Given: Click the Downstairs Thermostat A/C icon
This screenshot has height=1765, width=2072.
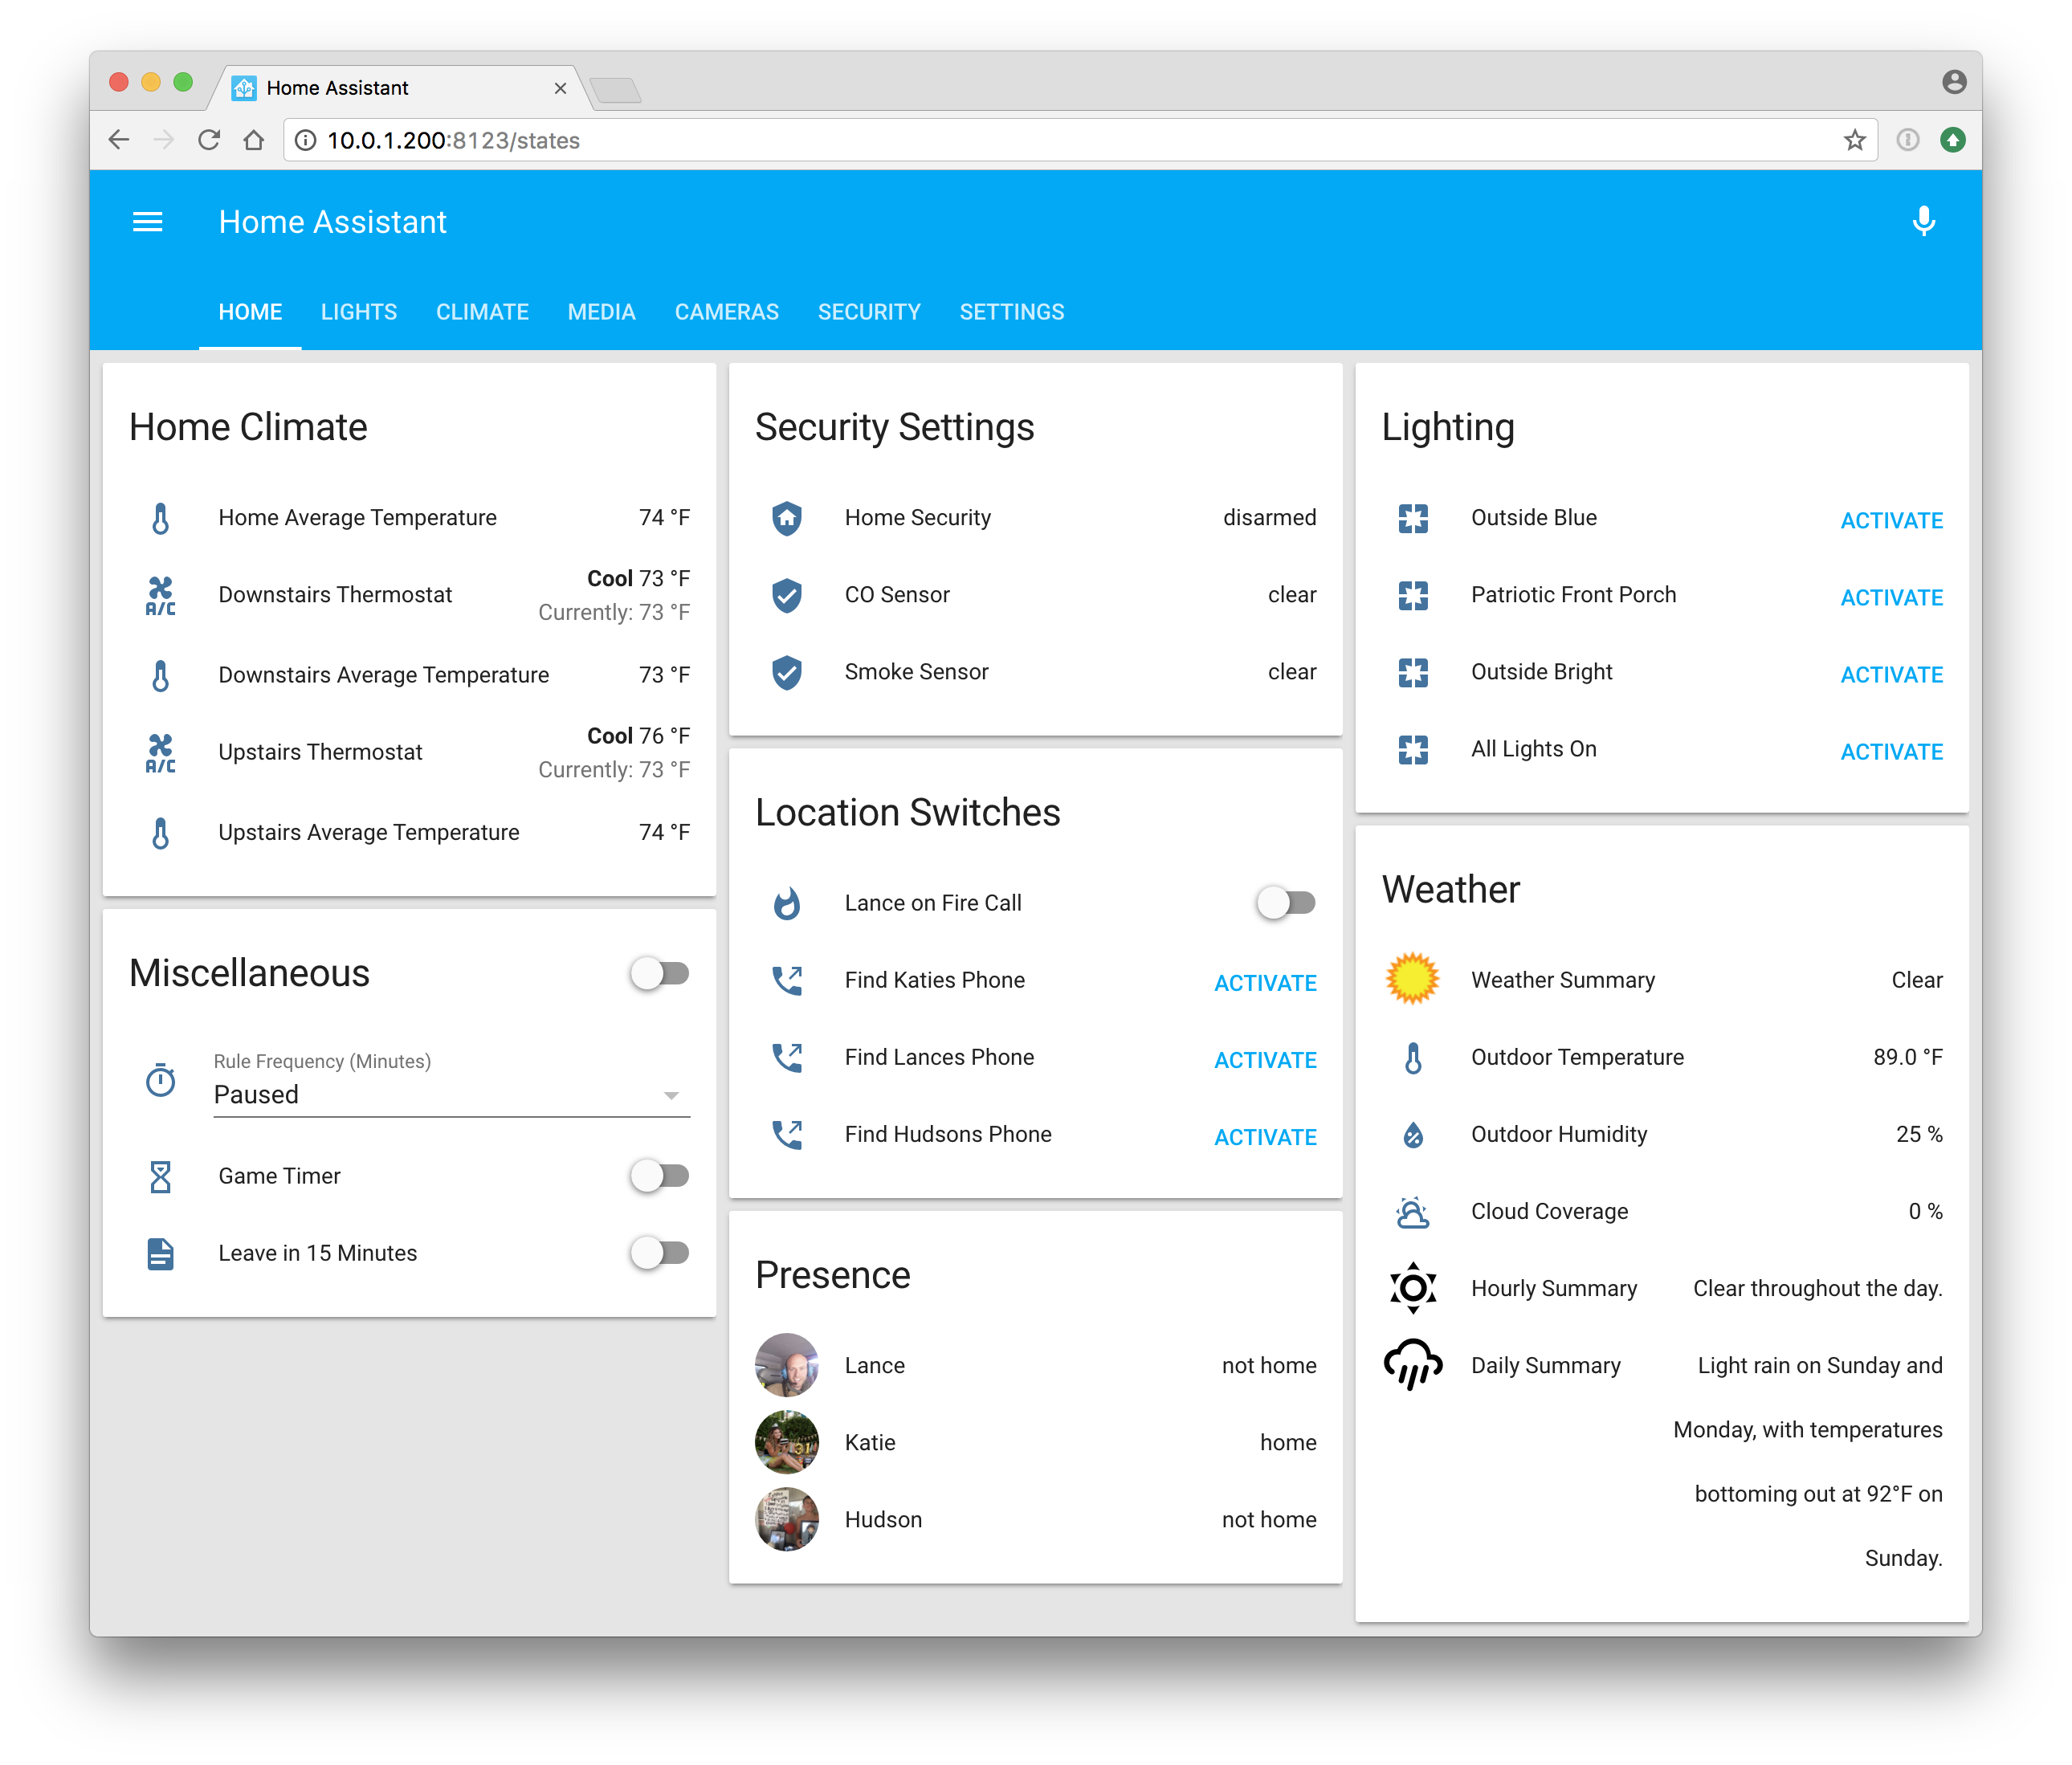Looking at the screenshot, I should (160, 595).
